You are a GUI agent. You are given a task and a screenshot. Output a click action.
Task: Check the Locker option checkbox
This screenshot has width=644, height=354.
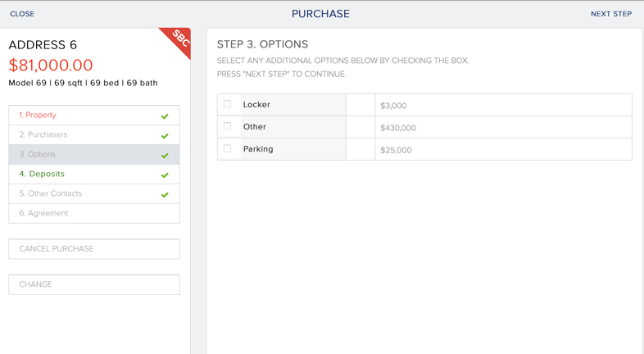228,104
